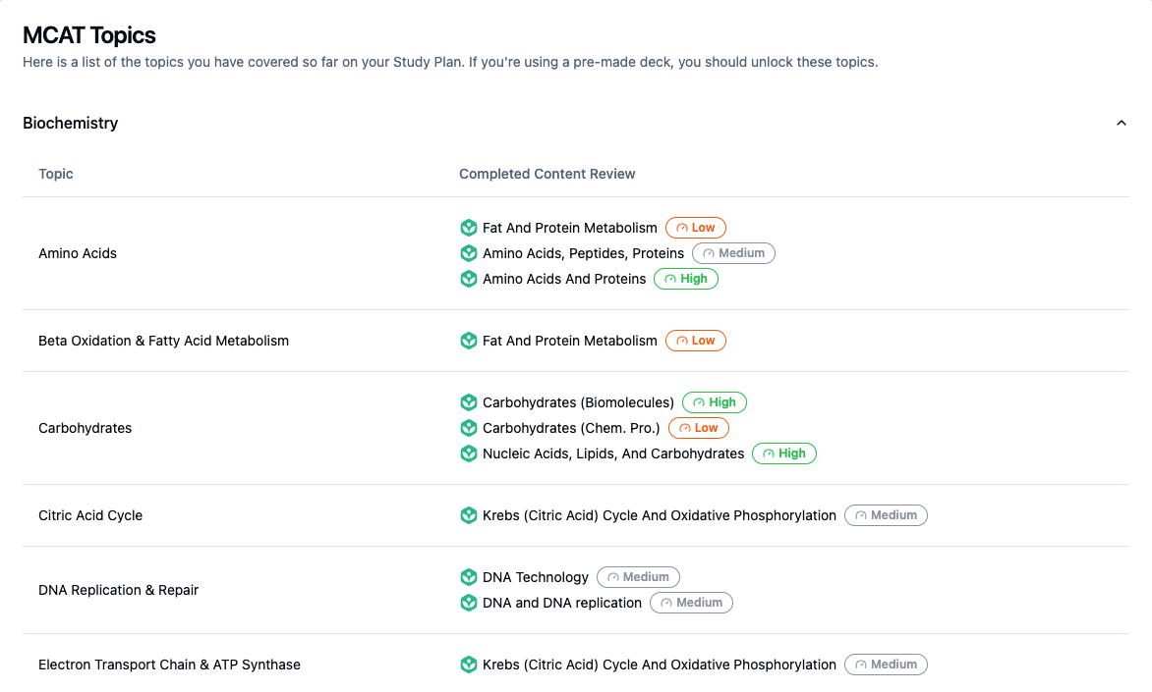
Task: Click the Low badge in the Beta Oxidation row
Action: click(696, 340)
